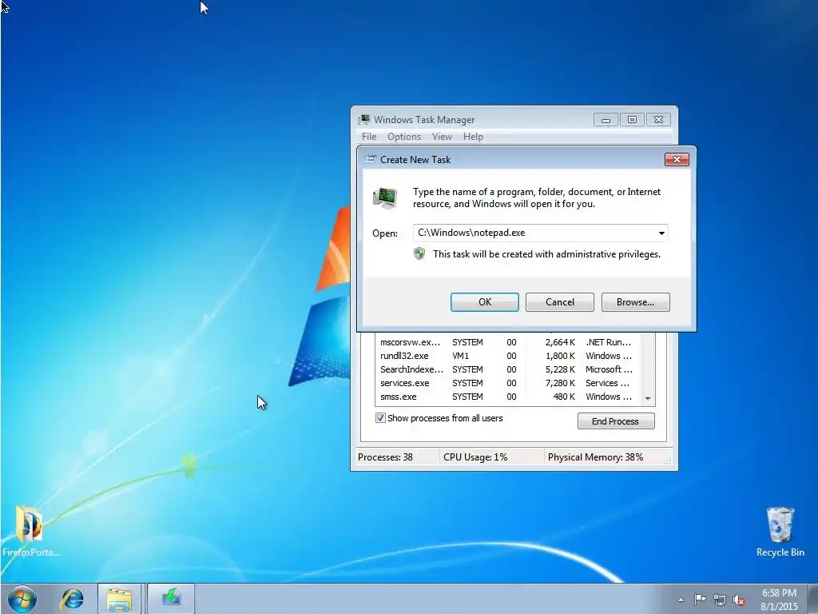This screenshot has height=614, width=818.
Task: Click the muted volume tray icon
Action: (x=739, y=600)
